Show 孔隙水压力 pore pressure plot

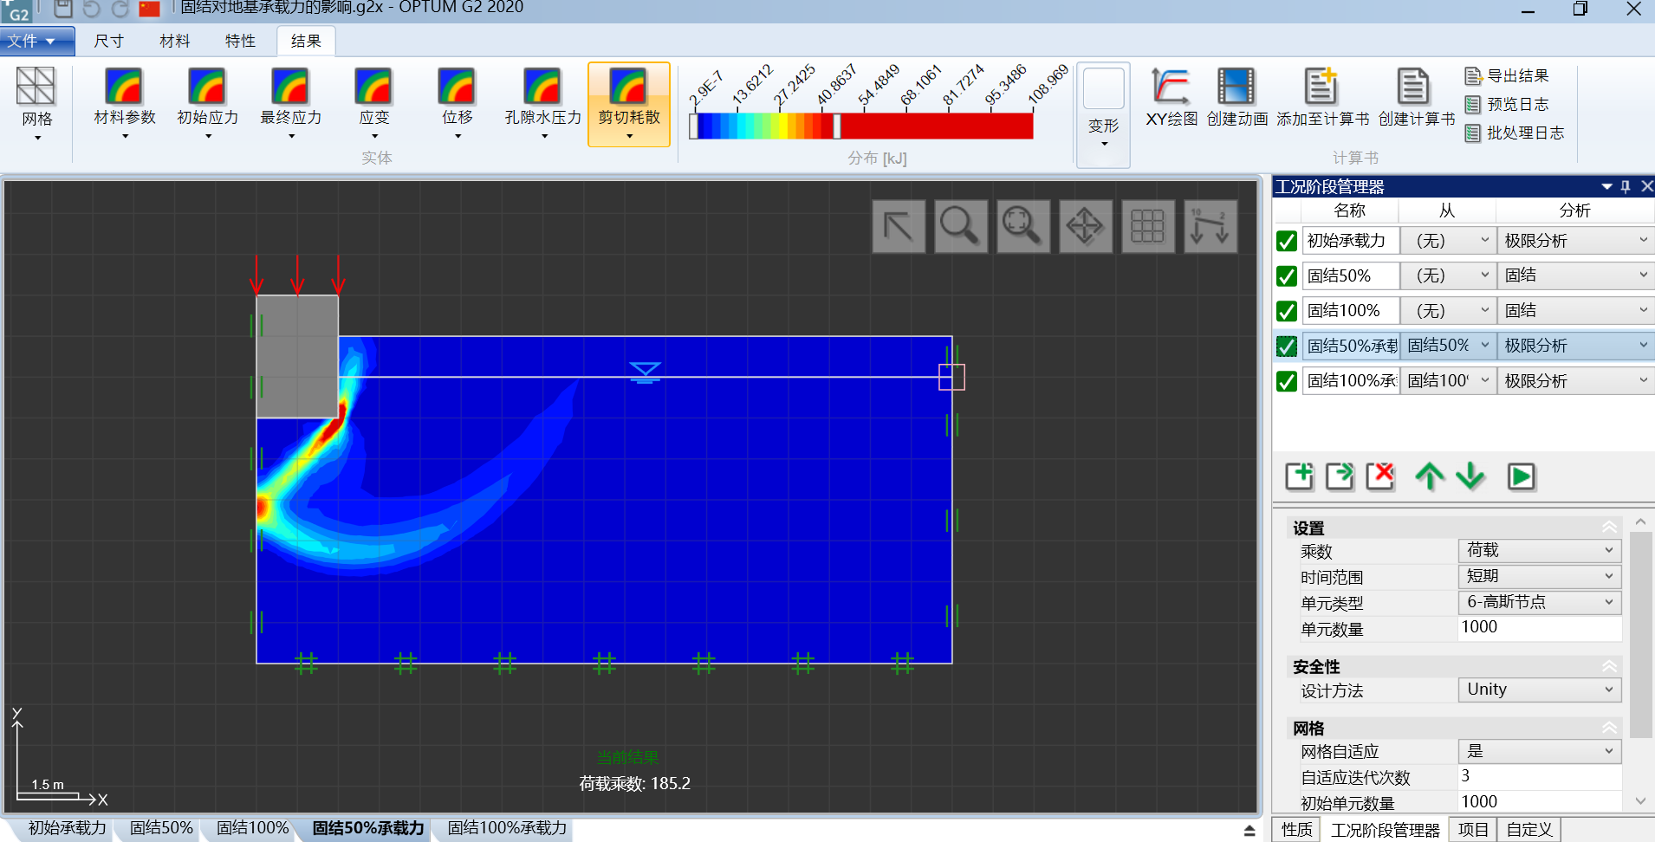pyautogui.click(x=542, y=102)
